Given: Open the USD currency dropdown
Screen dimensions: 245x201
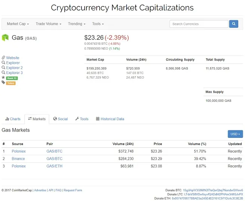Looking at the screenshot, I should click(x=235, y=134).
